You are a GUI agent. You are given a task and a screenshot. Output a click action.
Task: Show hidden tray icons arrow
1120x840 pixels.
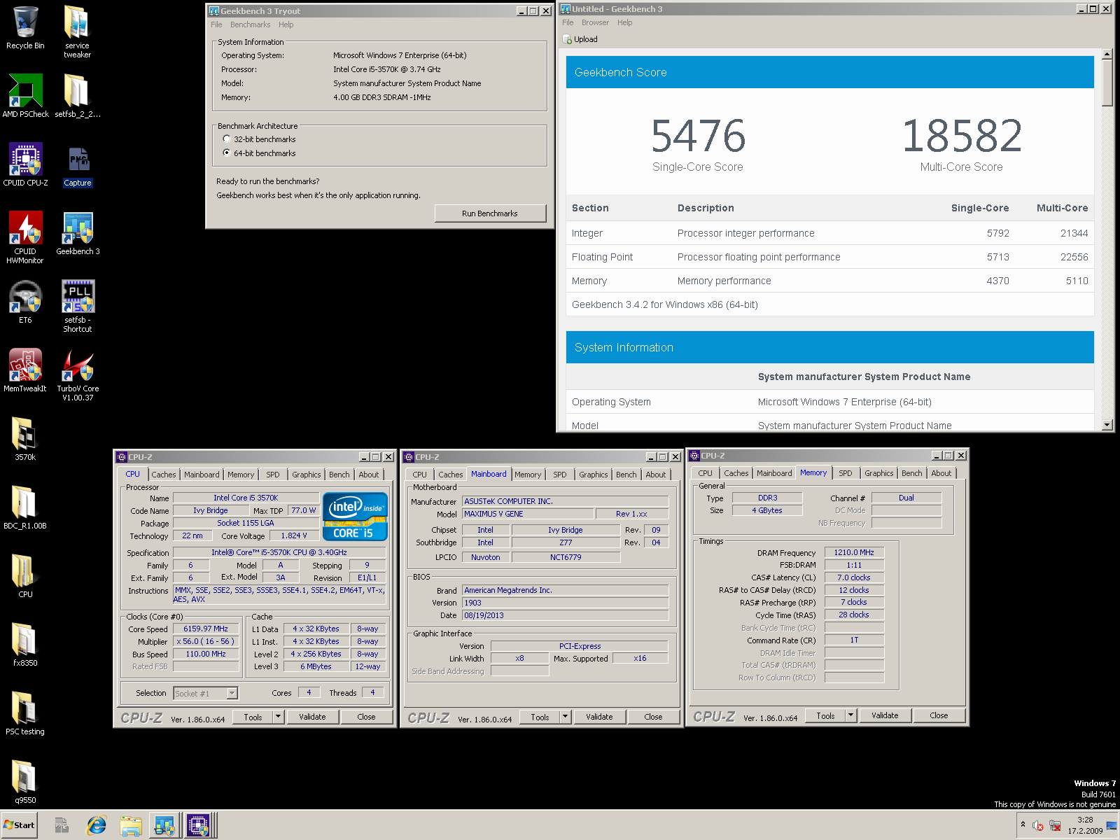1023,825
